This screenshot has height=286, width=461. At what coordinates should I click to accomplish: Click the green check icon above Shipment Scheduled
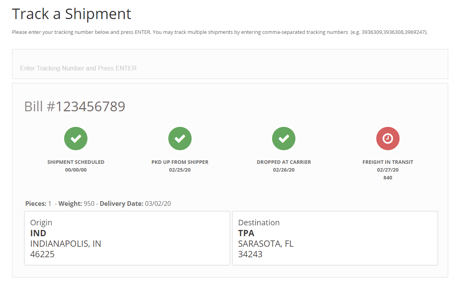tap(76, 139)
